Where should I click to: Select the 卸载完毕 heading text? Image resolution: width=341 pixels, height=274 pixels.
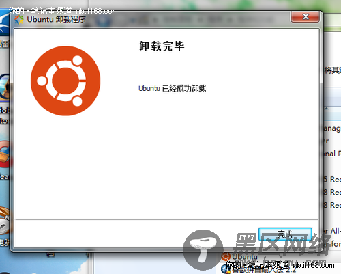[x=162, y=46]
